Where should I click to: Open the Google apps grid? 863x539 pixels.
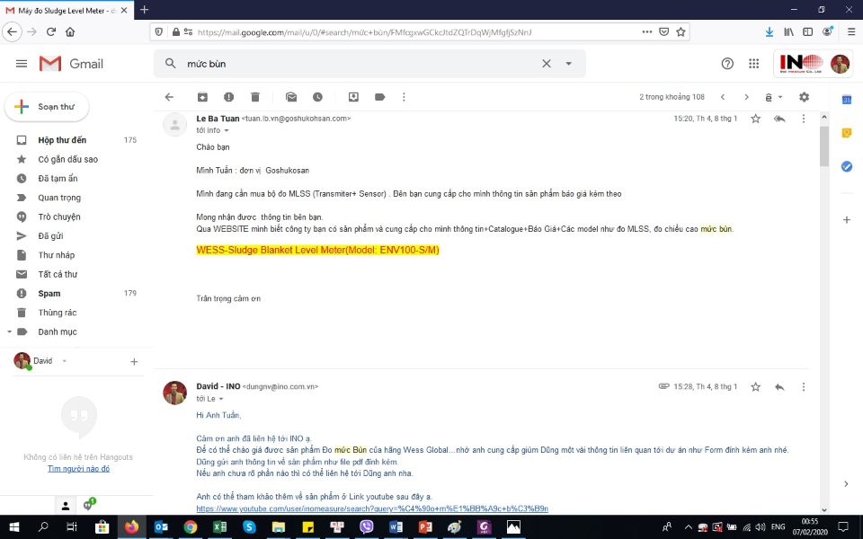pos(754,64)
